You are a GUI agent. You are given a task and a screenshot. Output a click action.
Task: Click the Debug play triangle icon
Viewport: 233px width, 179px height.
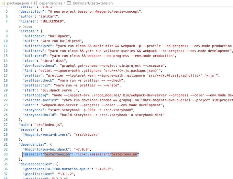[20, 27]
